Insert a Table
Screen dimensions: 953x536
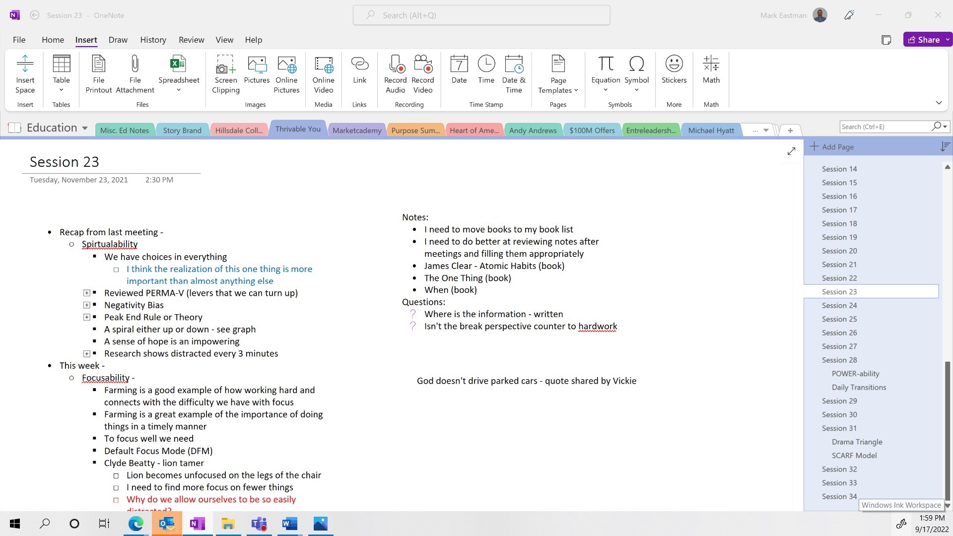point(61,73)
